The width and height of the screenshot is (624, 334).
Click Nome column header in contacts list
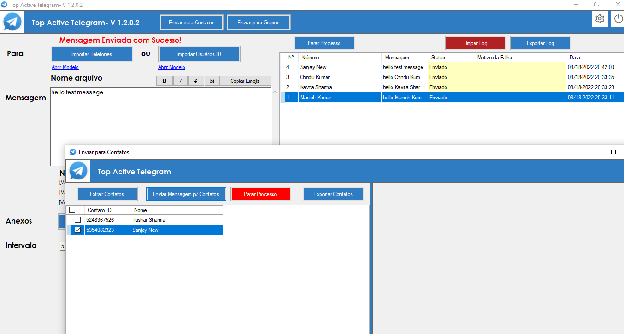click(x=177, y=210)
